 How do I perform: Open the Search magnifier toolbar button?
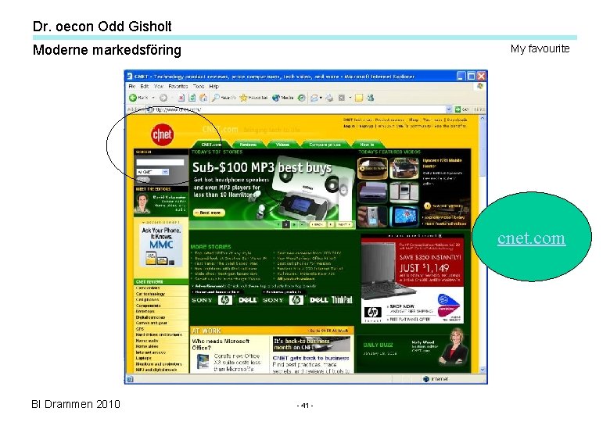coord(224,98)
